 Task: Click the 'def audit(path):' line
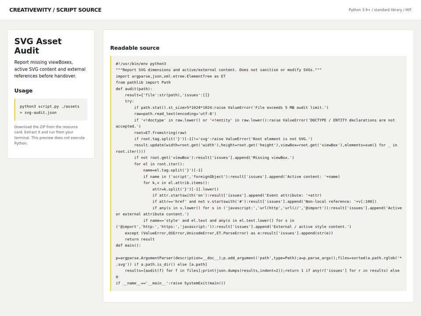coord(134,89)
